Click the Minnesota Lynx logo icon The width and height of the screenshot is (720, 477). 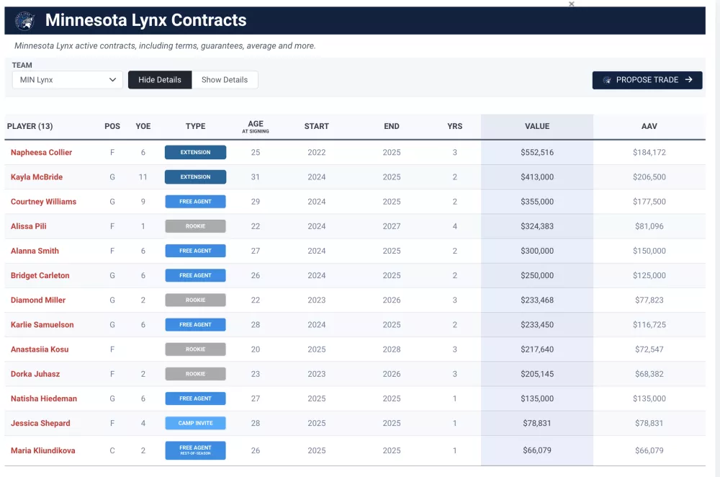pyautogui.click(x=24, y=21)
